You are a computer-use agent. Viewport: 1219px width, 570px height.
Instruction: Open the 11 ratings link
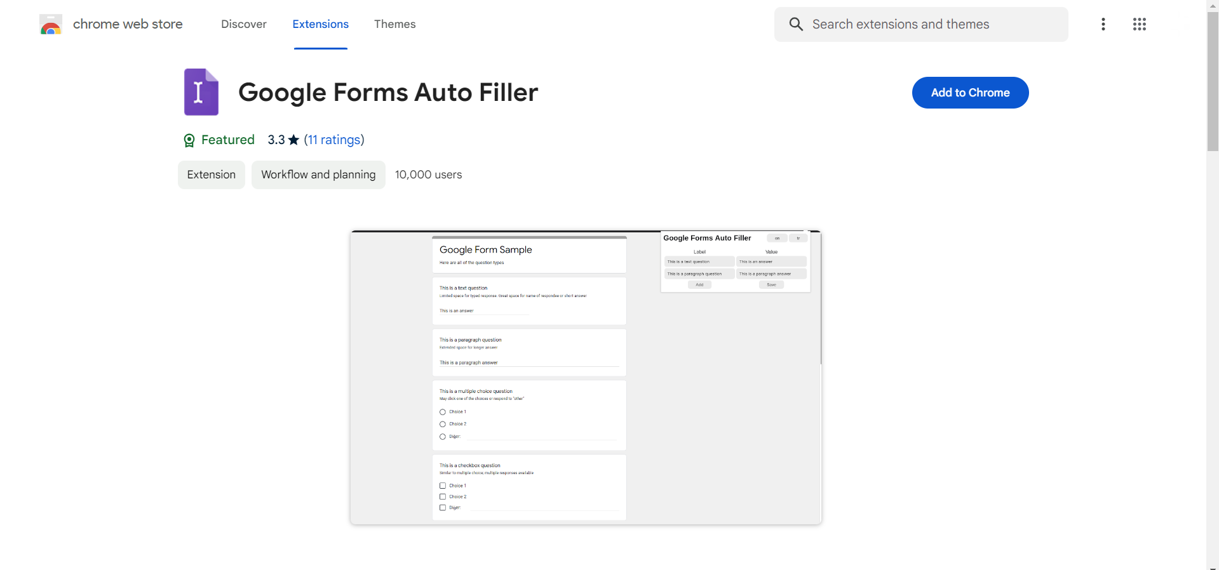334,140
